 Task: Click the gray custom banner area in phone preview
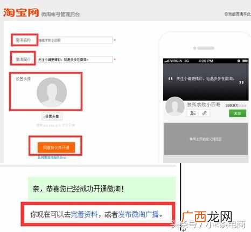tap(206, 139)
